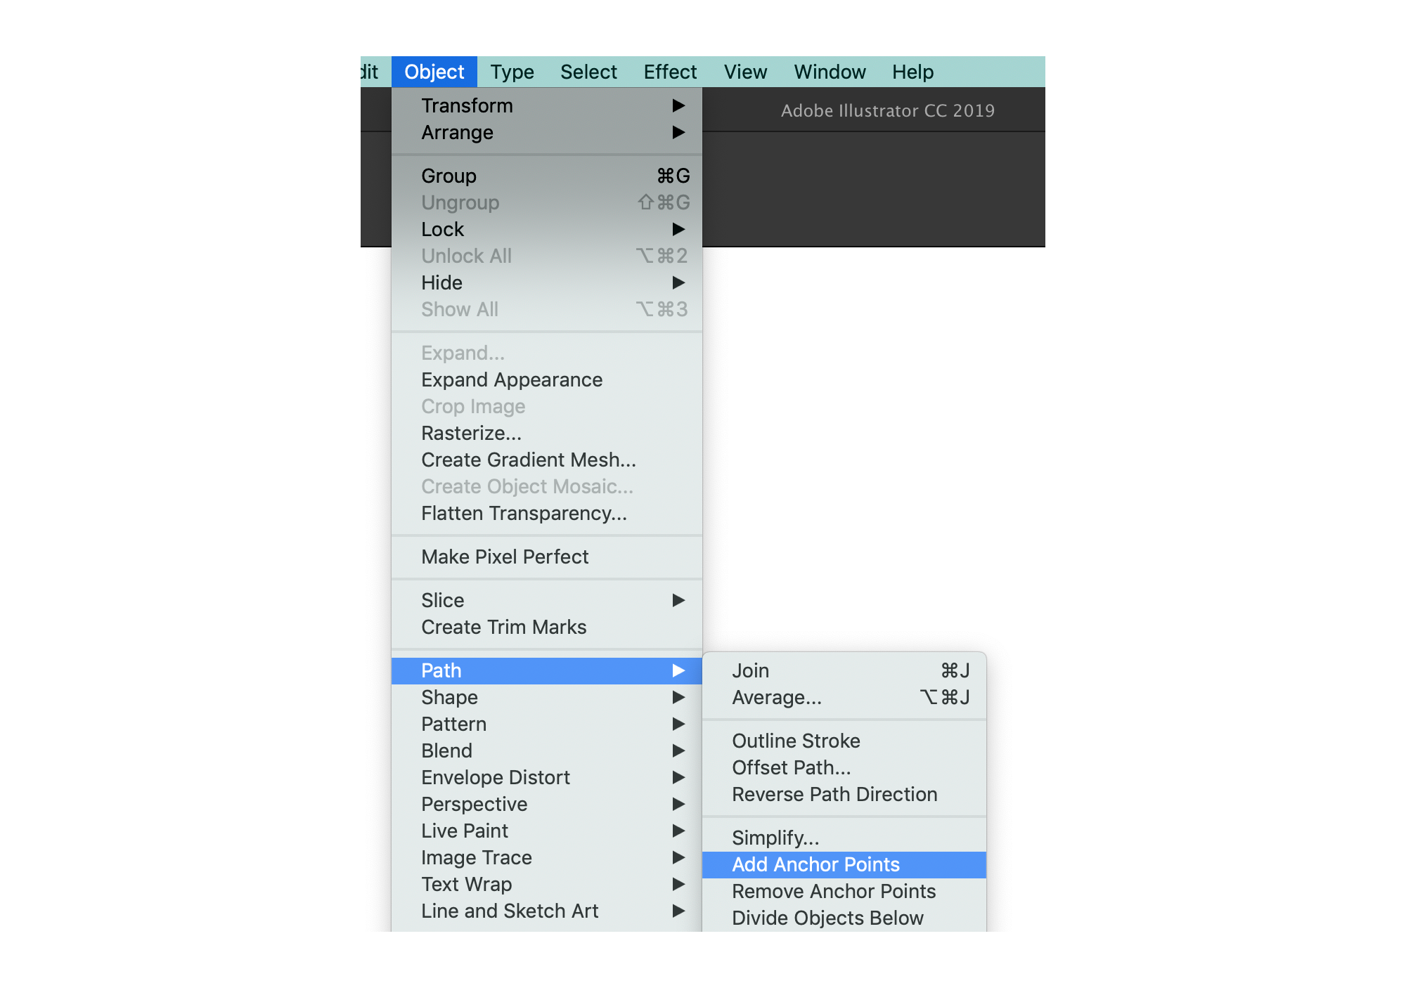Screen dimensions: 1406x988
Task: Open the Window menu
Action: (x=830, y=72)
